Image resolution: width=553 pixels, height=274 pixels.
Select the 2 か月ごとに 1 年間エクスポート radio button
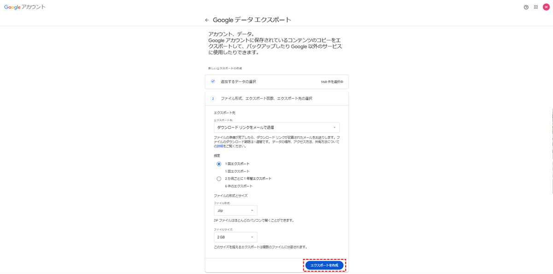(219, 179)
